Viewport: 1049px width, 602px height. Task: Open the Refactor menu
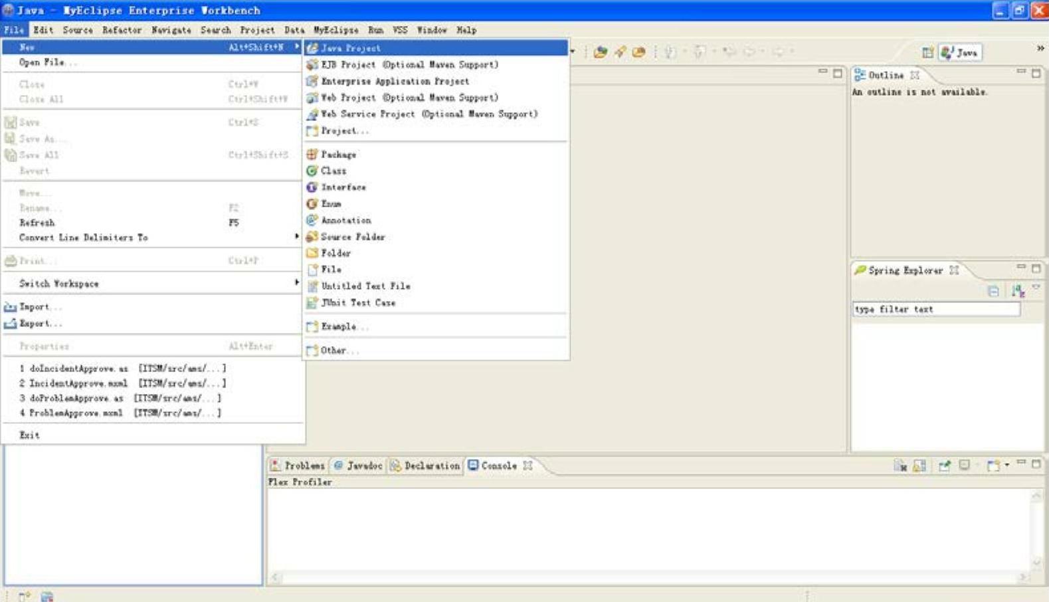coord(122,30)
